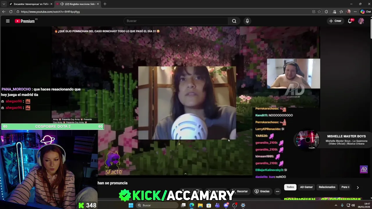This screenshot has width=372, height=209.
Task: Select the Relacionados filter chip
Action: [327, 187]
